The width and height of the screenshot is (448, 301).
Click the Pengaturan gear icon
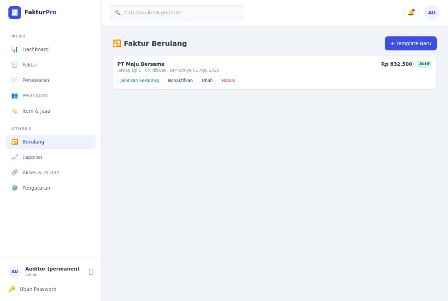click(15, 188)
